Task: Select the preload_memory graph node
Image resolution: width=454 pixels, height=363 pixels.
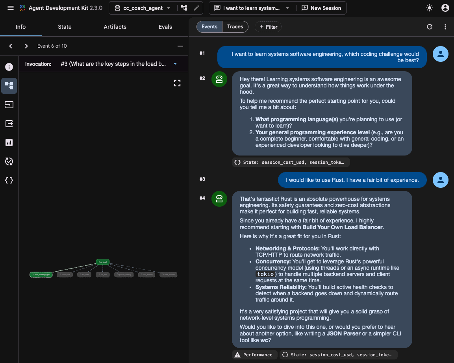Action: click(124, 274)
